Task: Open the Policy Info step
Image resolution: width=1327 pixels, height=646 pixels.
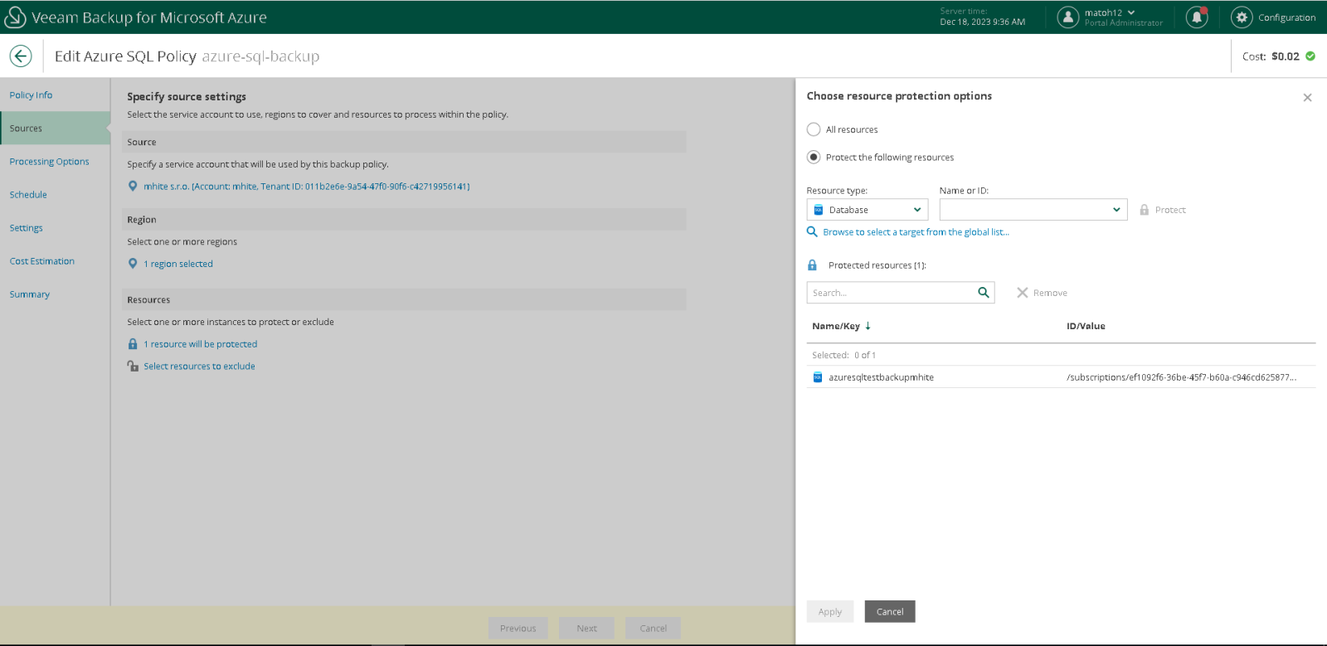Action: click(x=31, y=95)
